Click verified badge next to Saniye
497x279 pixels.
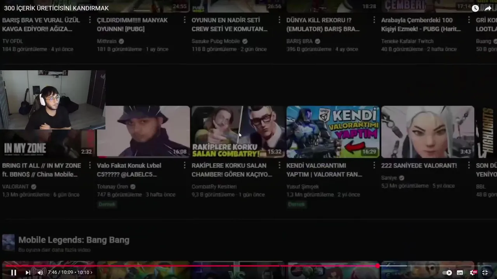(402, 178)
